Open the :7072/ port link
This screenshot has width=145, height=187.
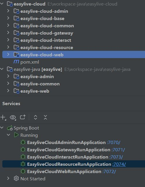(x=109, y=172)
